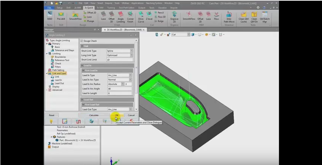Screen dimensions: 322x165
Task: Select Path Setting in tree
Action: (x=58, y=70)
